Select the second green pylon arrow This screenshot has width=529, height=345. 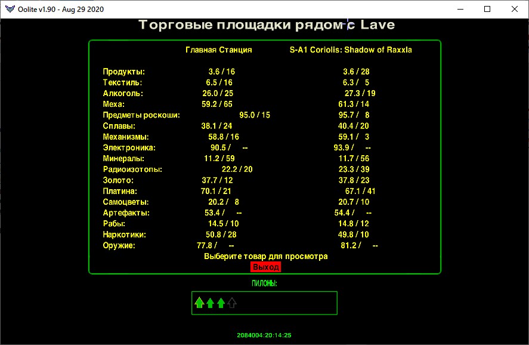point(210,303)
